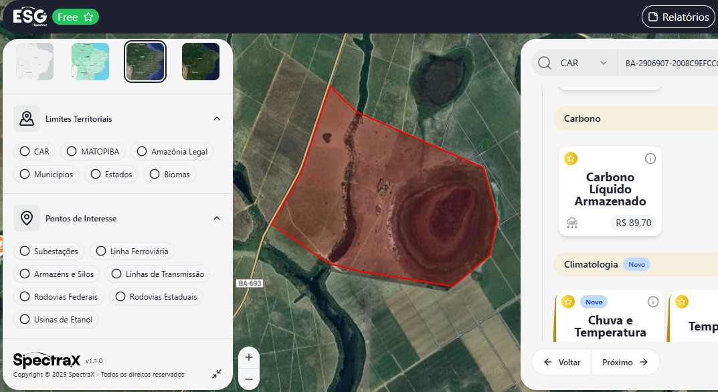Open info icon on Chuva e Temperatura card
This screenshot has height=392, width=718.
652,302
